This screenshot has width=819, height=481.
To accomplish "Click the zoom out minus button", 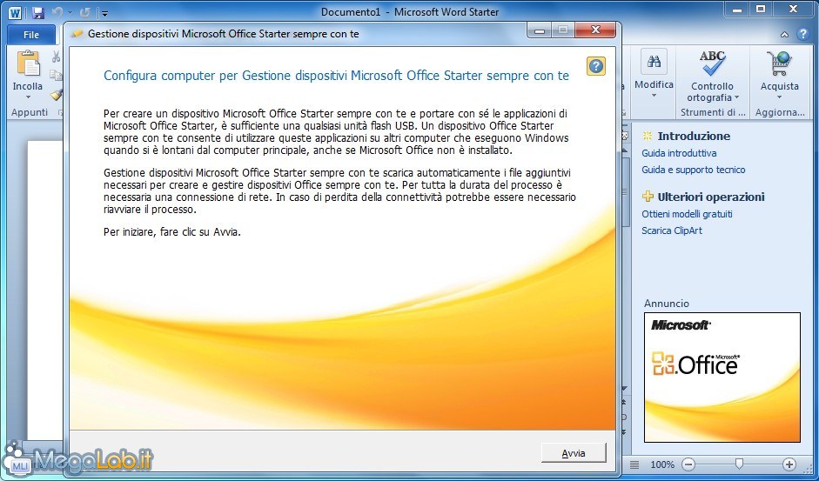I will 689,464.
